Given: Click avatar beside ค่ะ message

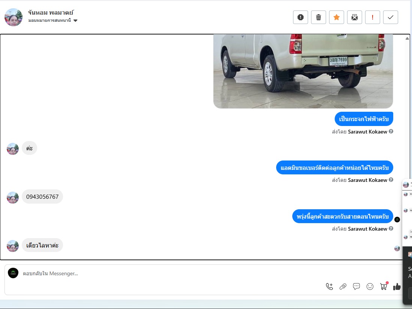Looking at the screenshot, I should tap(13, 149).
